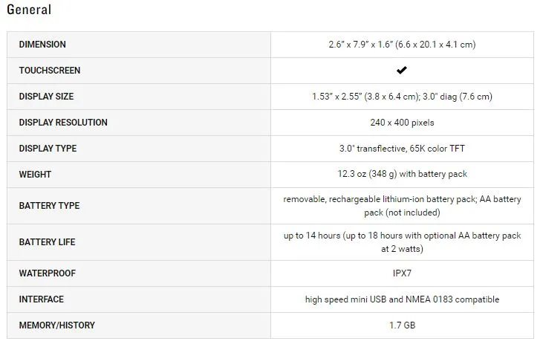Click the 1.7 GB memory value
543x347 pixels.
click(402, 325)
